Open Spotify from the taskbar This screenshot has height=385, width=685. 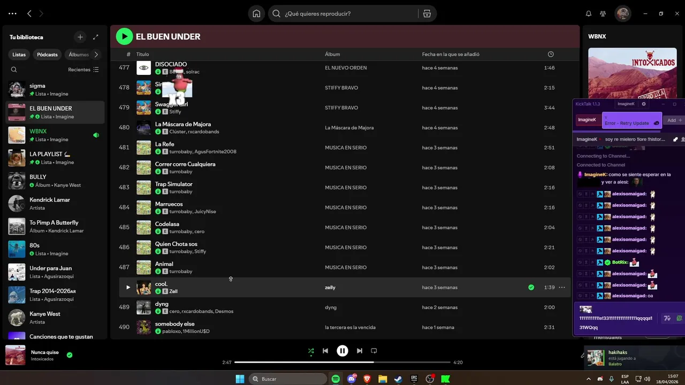tap(336, 379)
